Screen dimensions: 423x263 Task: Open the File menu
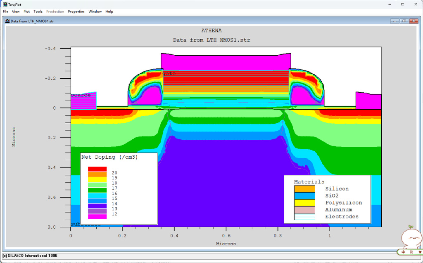5,12
